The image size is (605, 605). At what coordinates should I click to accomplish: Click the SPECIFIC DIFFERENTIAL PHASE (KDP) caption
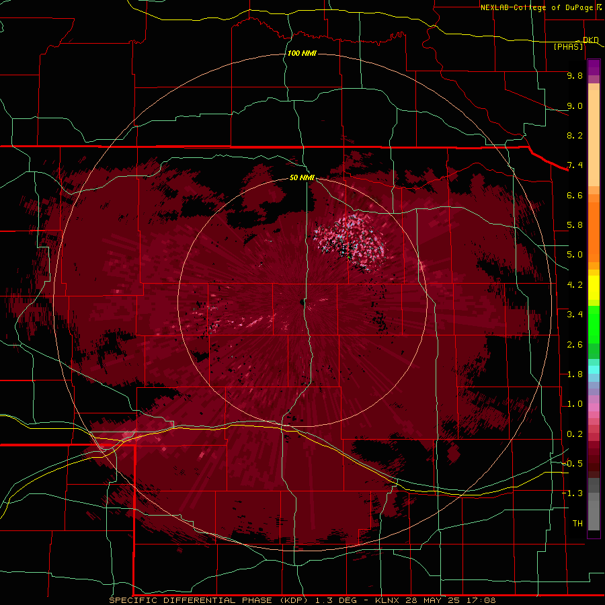coord(208,600)
